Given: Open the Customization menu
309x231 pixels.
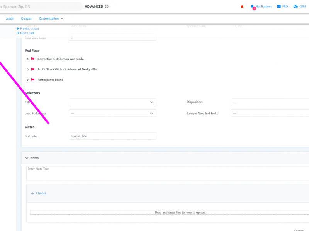Looking at the screenshot, I should [x=51, y=18].
